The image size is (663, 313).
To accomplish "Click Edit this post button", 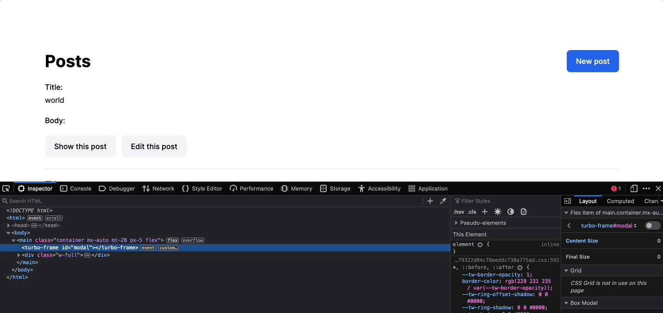I will 154,146.
